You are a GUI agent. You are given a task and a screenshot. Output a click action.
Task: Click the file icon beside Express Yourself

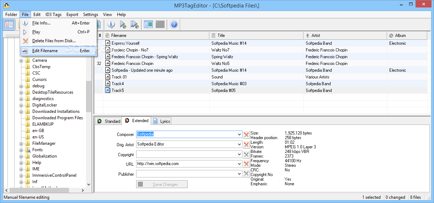click(x=108, y=43)
